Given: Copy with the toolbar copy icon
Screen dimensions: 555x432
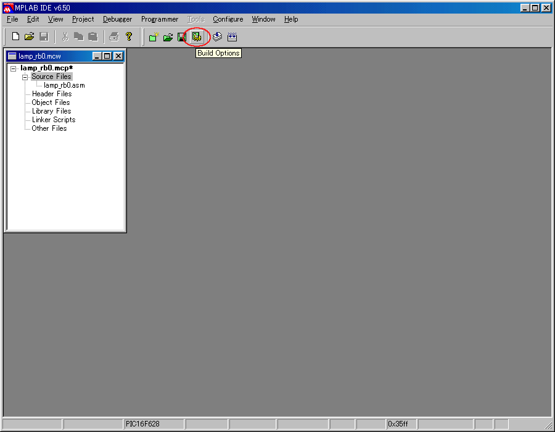Looking at the screenshot, I should click(78, 36).
